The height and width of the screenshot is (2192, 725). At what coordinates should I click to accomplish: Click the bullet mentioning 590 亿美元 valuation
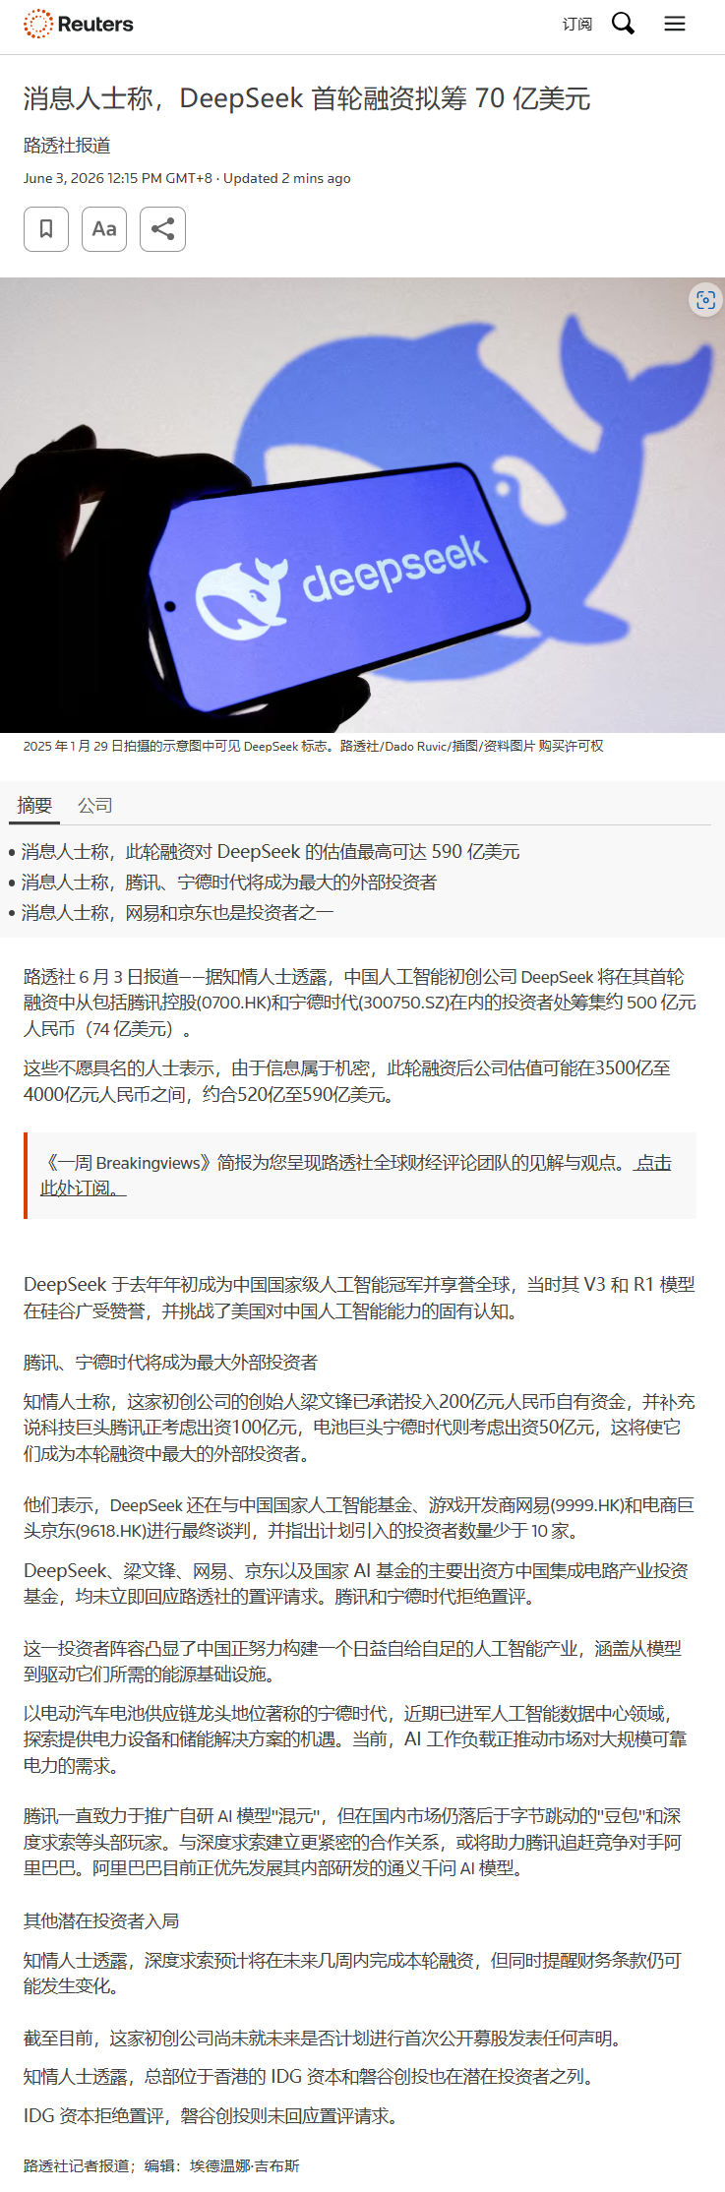tap(271, 852)
